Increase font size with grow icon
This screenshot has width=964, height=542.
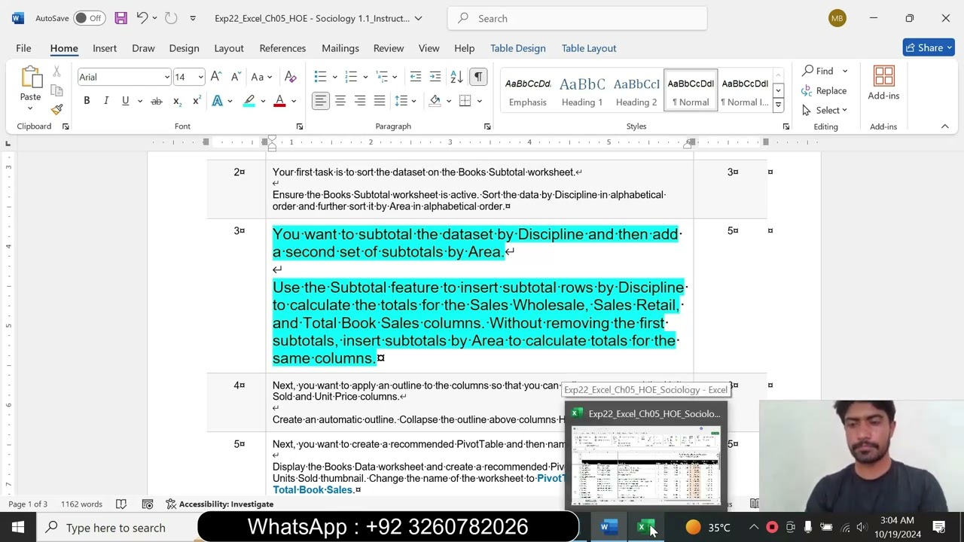pyautogui.click(x=216, y=77)
